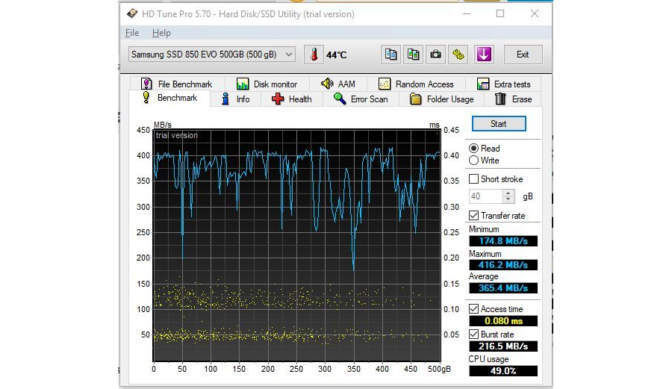This screenshot has width=672, height=389.
Task: Close the HD Tune Pro window
Action: [x=535, y=13]
